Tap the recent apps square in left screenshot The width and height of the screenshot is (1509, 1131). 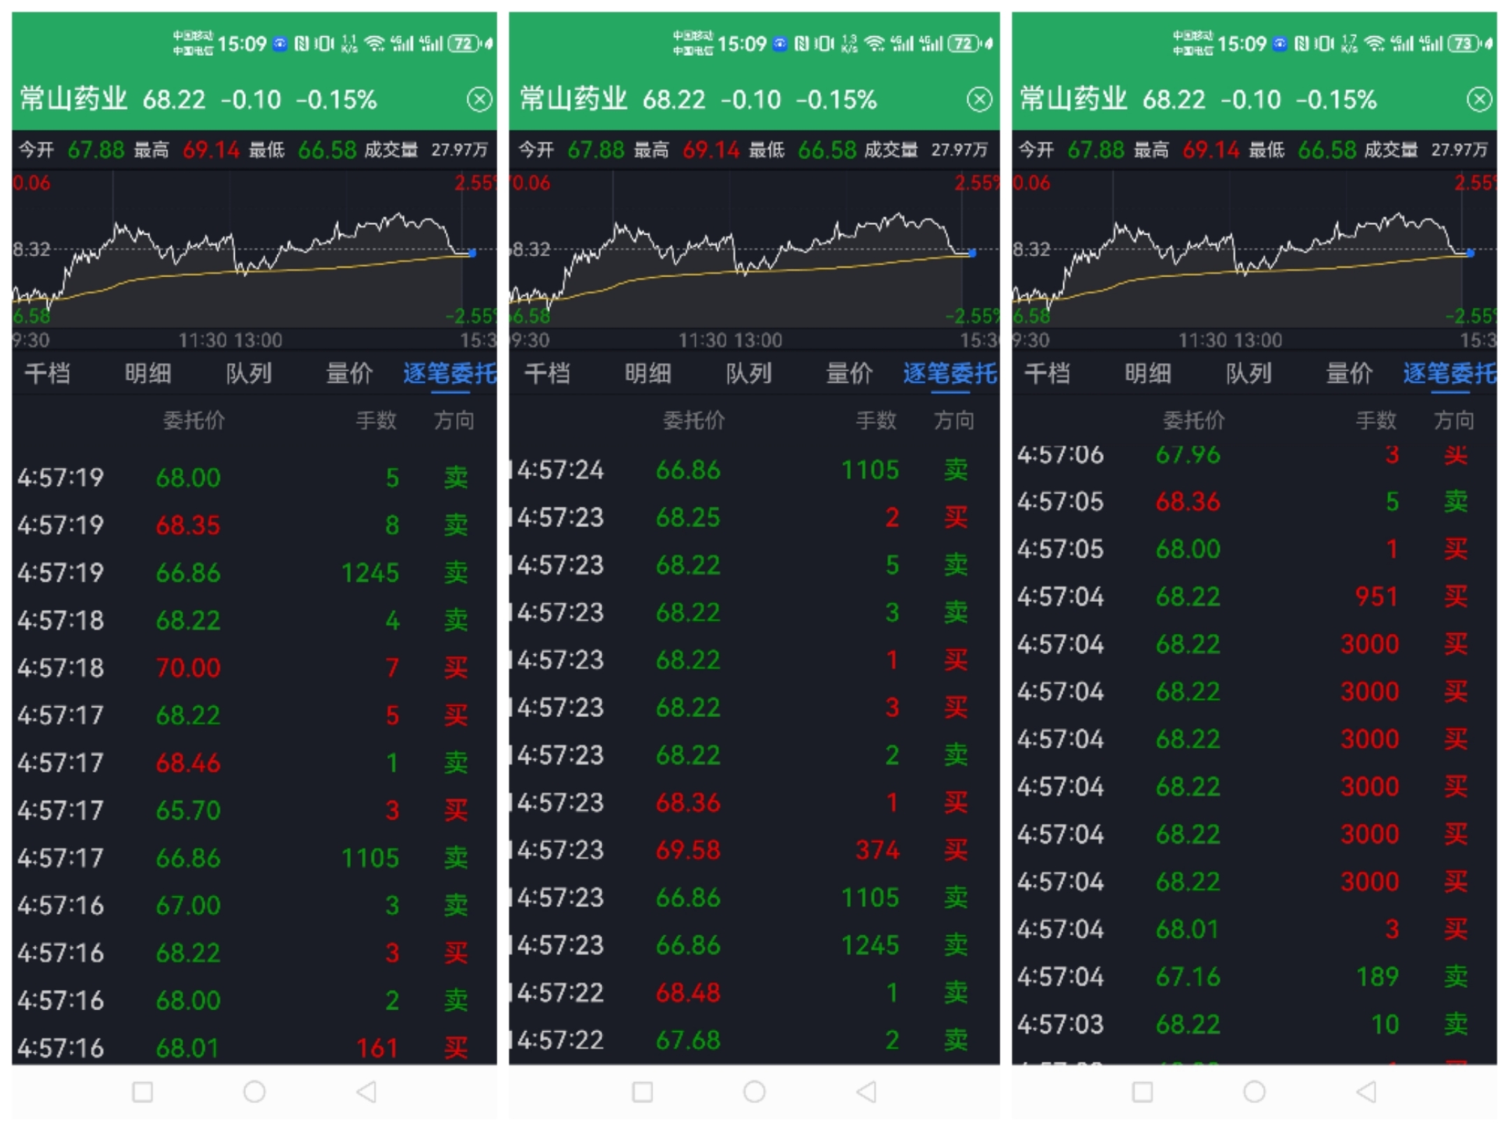[143, 1091]
